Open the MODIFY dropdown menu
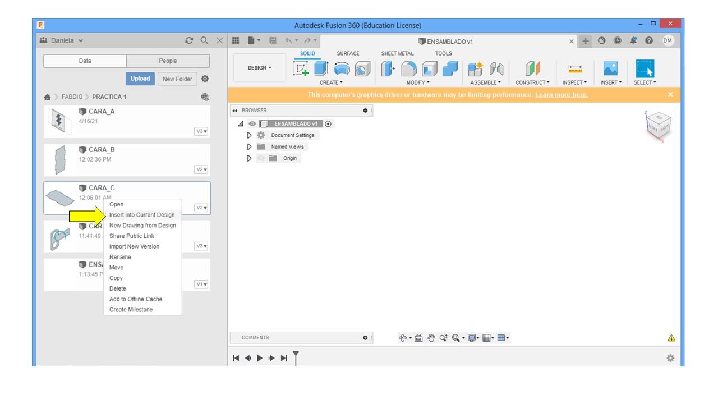 pyautogui.click(x=418, y=82)
